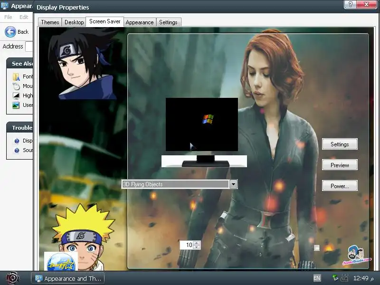
Task: Click the 3D Flying Objects combo box
Action: pos(180,184)
